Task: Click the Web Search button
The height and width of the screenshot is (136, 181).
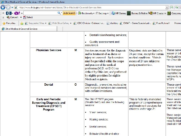Action: click(69, 13)
